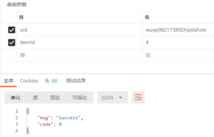Viewport: 214px width, 137px height.
Task: Uncheck the uid parameter checkbox
Action: pyautogui.click(x=12, y=30)
